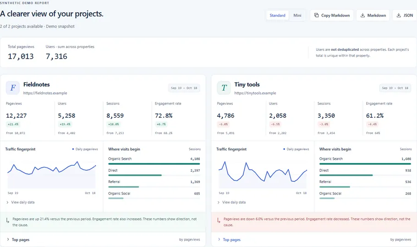Download the JSON export
417x247 pixels.
click(x=405, y=16)
